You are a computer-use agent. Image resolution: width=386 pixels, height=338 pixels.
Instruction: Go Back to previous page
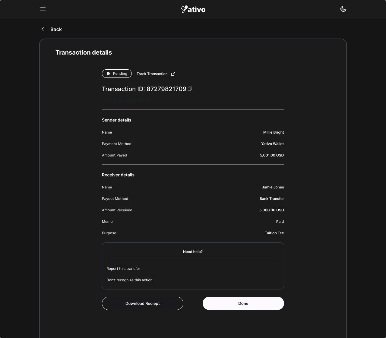pyautogui.click(x=56, y=29)
